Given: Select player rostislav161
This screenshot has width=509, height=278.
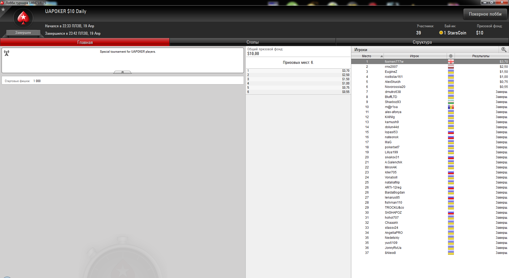Looking at the screenshot, I should [430, 77].
